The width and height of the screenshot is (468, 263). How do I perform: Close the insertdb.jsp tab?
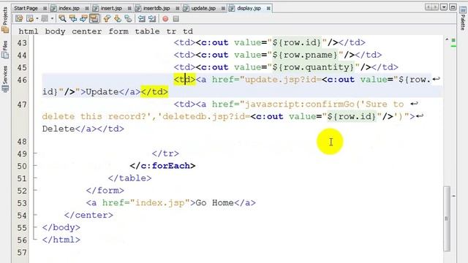[x=178, y=8]
